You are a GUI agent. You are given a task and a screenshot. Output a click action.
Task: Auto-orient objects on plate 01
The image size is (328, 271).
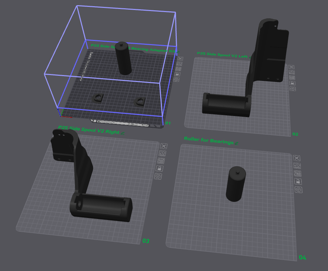pyautogui.click(x=180, y=64)
